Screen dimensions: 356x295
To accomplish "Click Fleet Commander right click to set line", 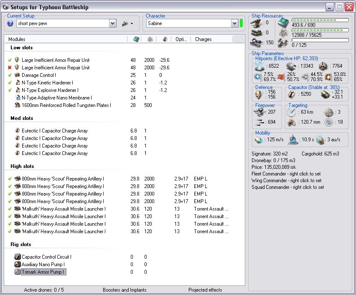I will (x=286, y=174).
